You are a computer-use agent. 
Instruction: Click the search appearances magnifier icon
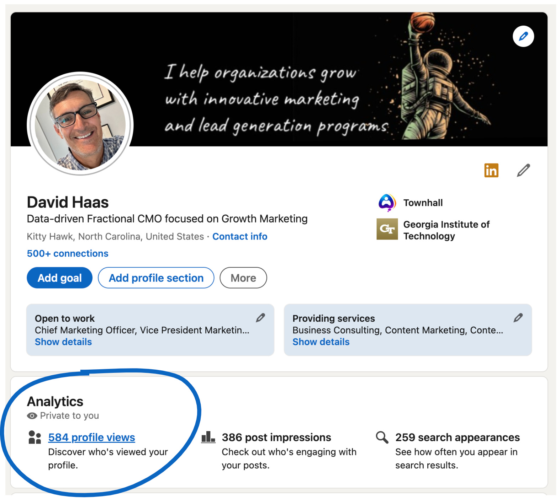pos(382,437)
